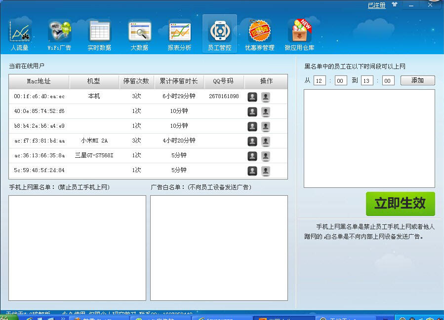Click the 本机 device model cell

click(94, 97)
